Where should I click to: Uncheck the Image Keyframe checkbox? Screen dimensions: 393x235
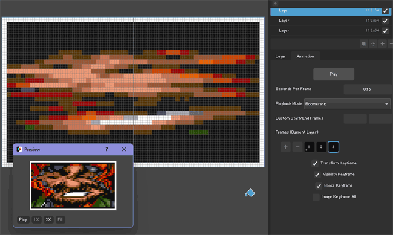click(319, 185)
